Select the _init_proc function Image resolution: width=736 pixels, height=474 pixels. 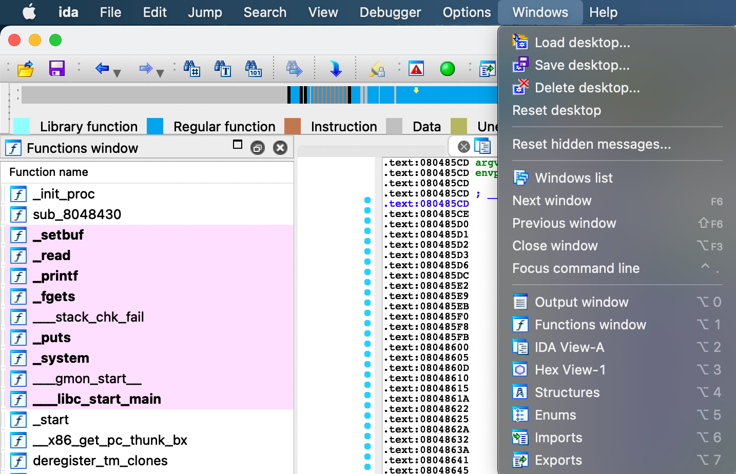[x=147, y=194]
